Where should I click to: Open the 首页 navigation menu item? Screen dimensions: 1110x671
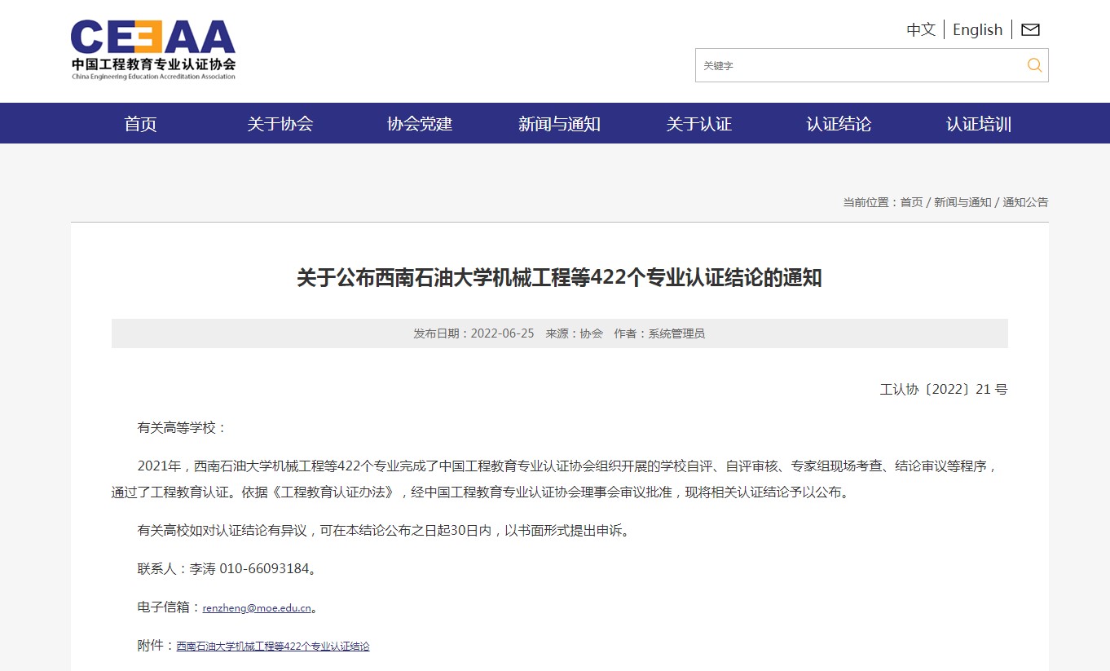[140, 124]
